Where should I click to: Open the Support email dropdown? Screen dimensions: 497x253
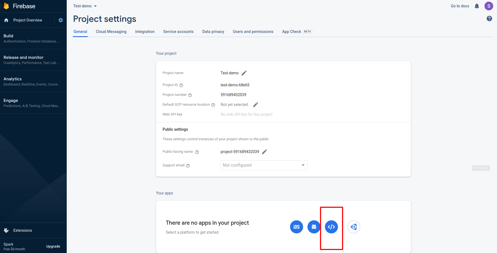point(264,165)
